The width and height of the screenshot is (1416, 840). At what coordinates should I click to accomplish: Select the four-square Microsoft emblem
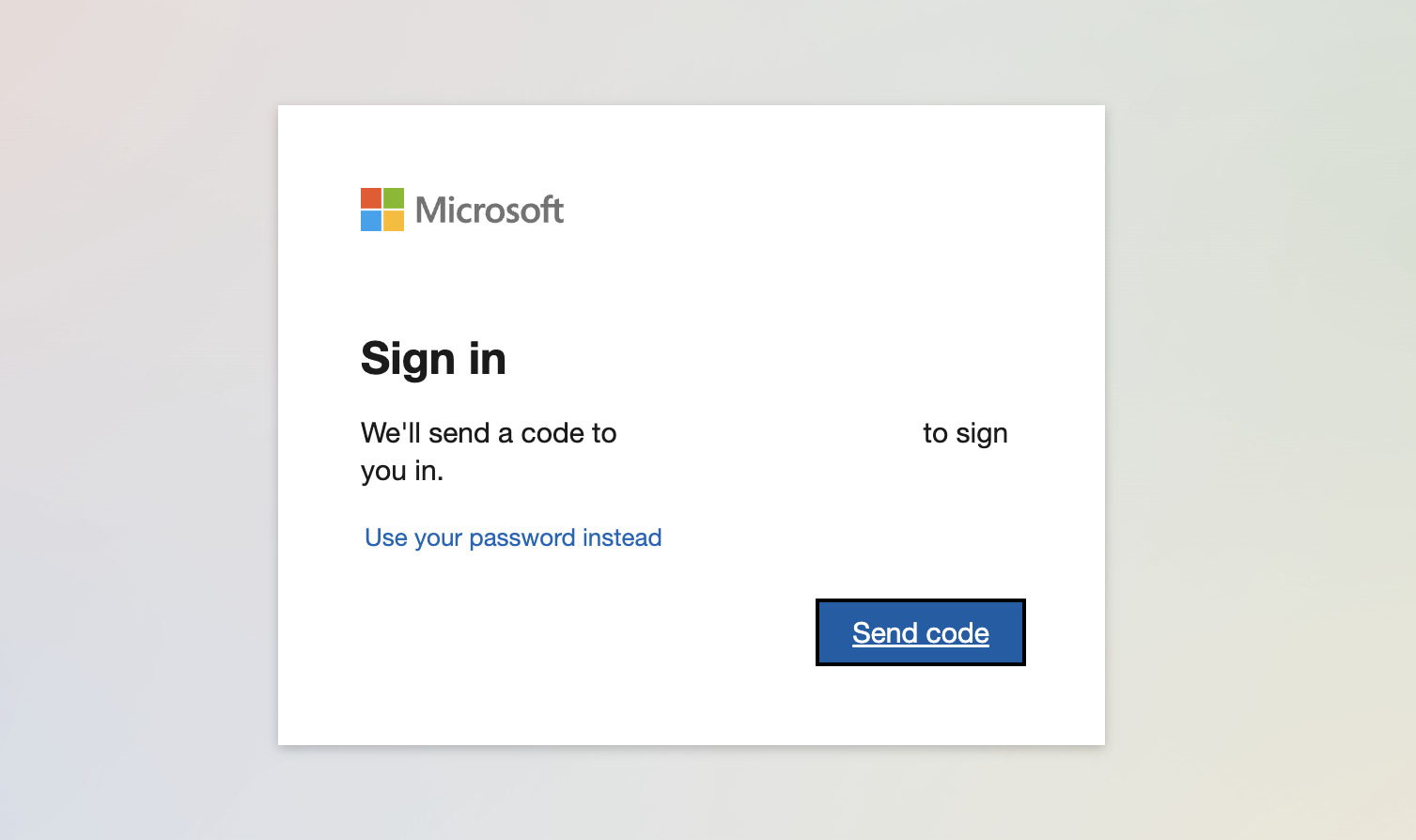[x=381, y=210]
